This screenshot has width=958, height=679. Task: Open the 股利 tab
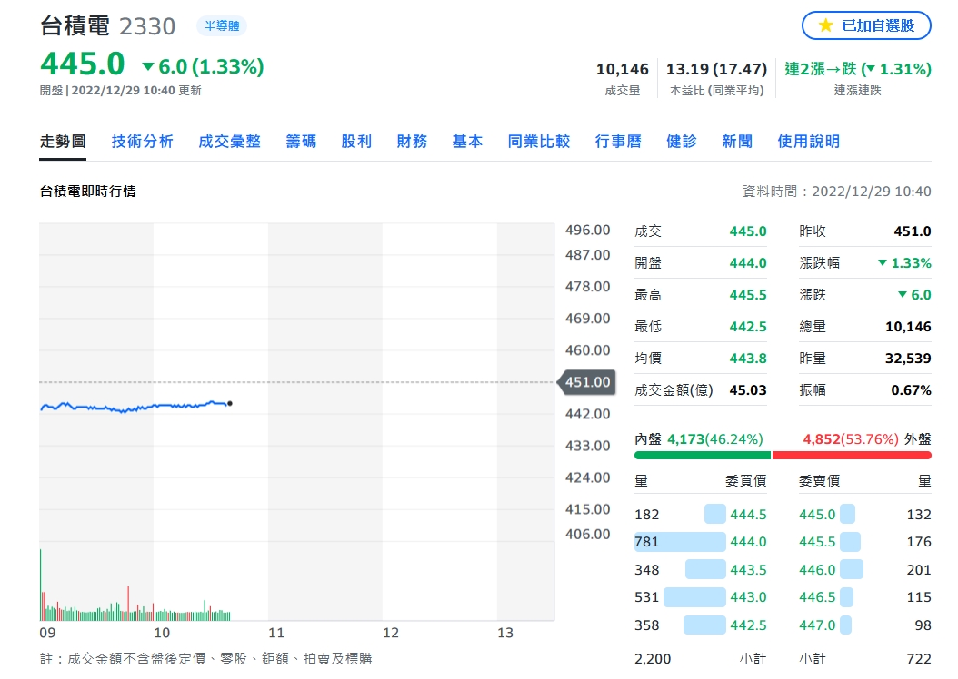(356, 142)
